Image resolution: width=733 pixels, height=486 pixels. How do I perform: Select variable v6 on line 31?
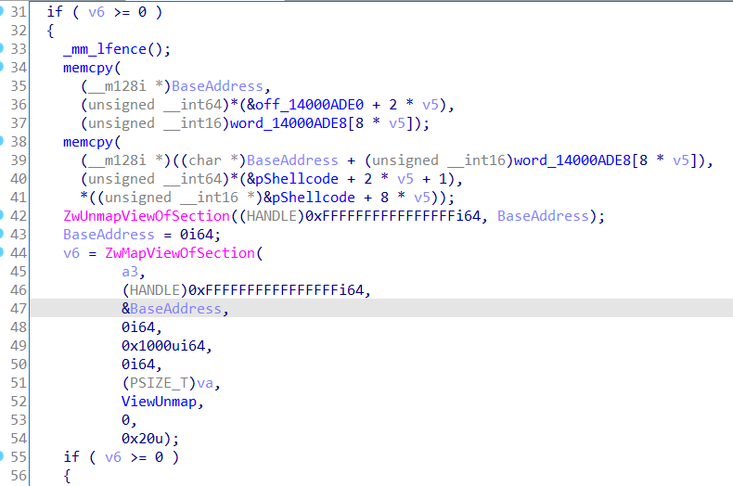[x=96, y=12]
